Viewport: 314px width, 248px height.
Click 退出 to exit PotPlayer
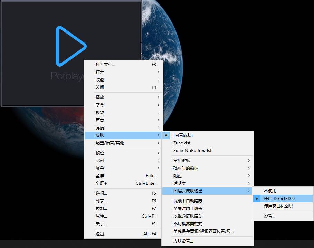click(x=100, y=234)
